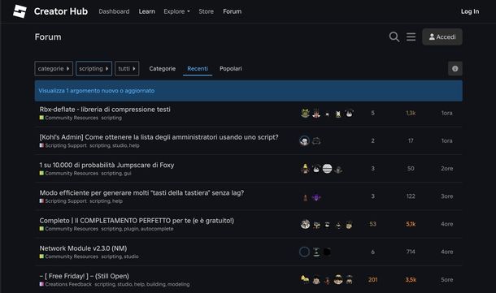Click second avatar on Kohl's Admin row
496x293 pixels.
click(316, 140)
